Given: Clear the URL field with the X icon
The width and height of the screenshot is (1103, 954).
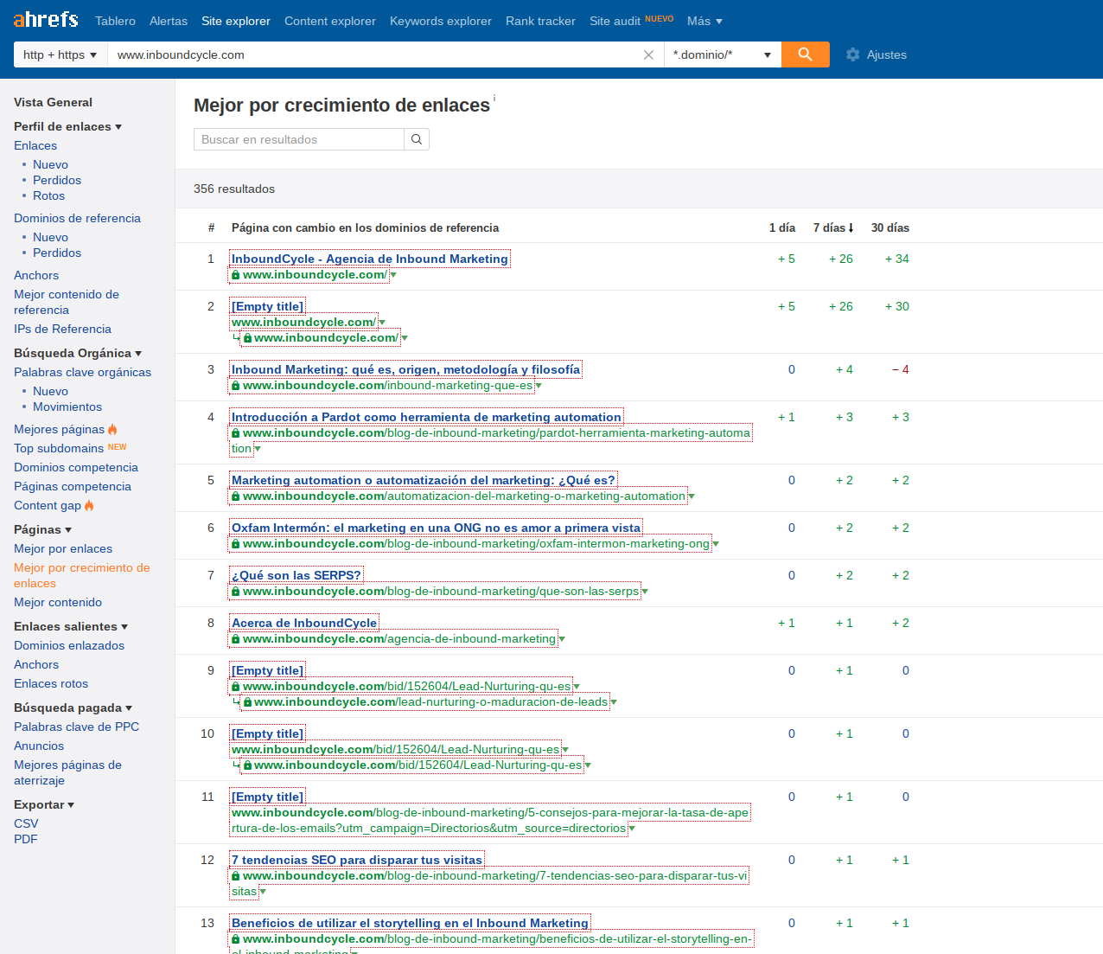Looking at the screenshot, I should click(x=648, y=54).
